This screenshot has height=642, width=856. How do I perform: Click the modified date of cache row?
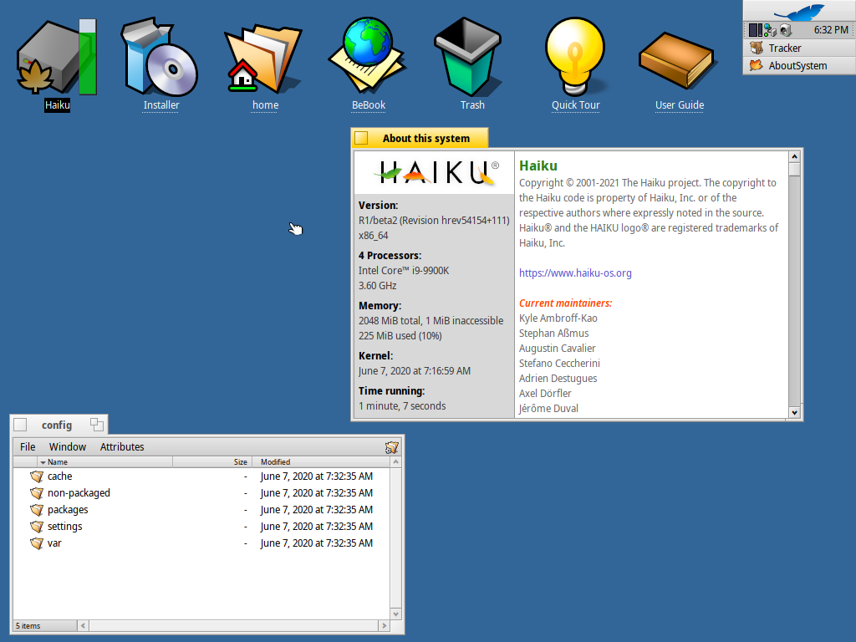[317, 476]
